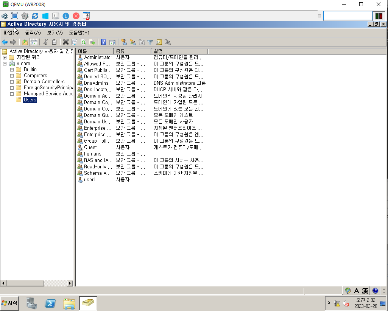The image size is (388, 311).
Task: Click the blue Help question-mark icon
Action: pyautogui.click(x=104, y=42)
